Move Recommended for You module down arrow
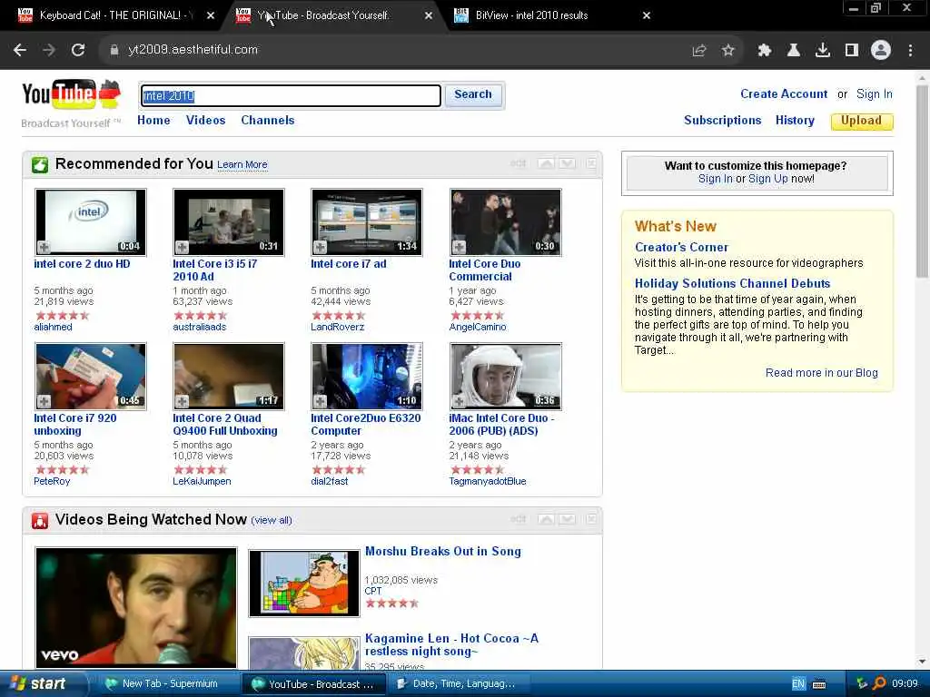The image size is (930, 697). (567, 163)
